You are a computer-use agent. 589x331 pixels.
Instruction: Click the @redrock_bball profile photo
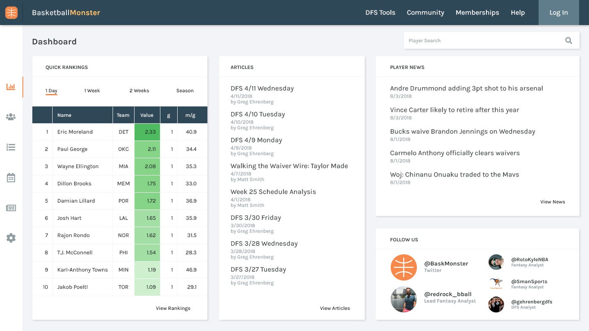(404, 300)
